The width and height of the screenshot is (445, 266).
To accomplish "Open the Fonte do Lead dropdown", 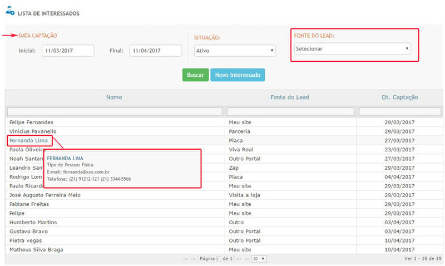I will (x=353, y=49).
